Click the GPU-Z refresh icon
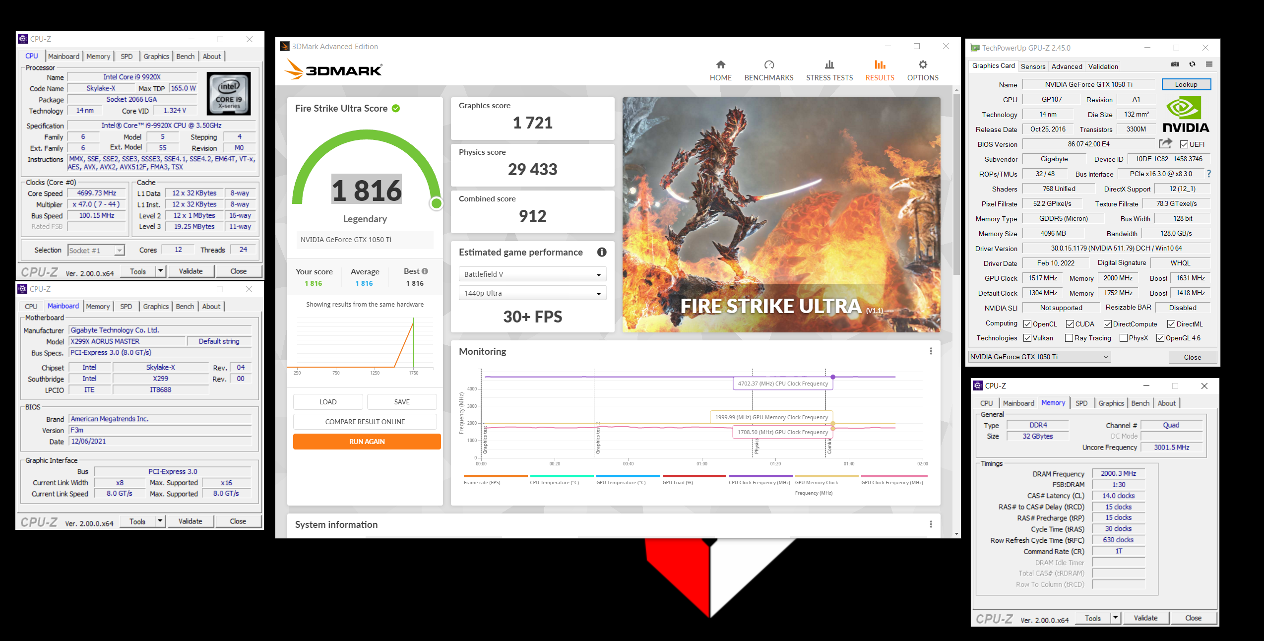Image resolution: width=1264 pixels, height=641 pixels. [1192, 64]
